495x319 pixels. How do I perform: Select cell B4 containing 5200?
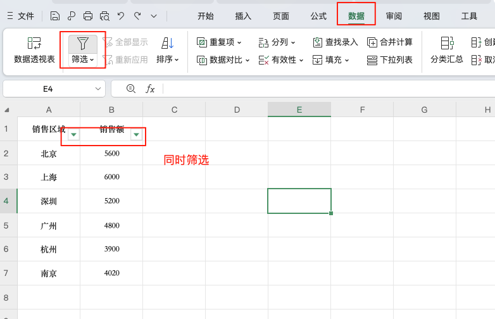point(111,201)
